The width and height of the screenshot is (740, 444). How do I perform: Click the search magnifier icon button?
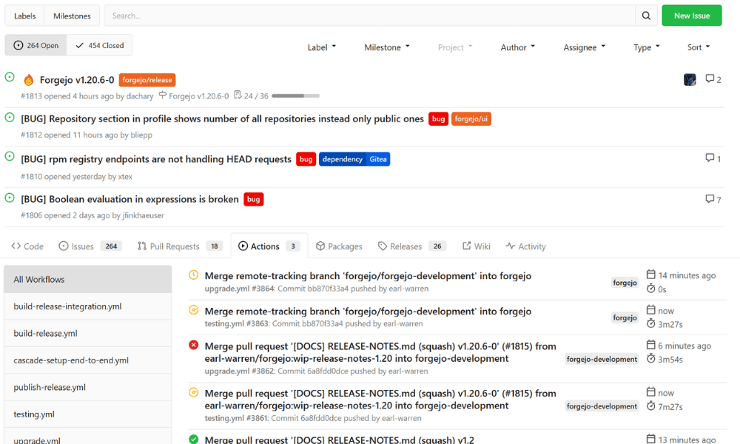pyautogui.click(x=646, y=16)
